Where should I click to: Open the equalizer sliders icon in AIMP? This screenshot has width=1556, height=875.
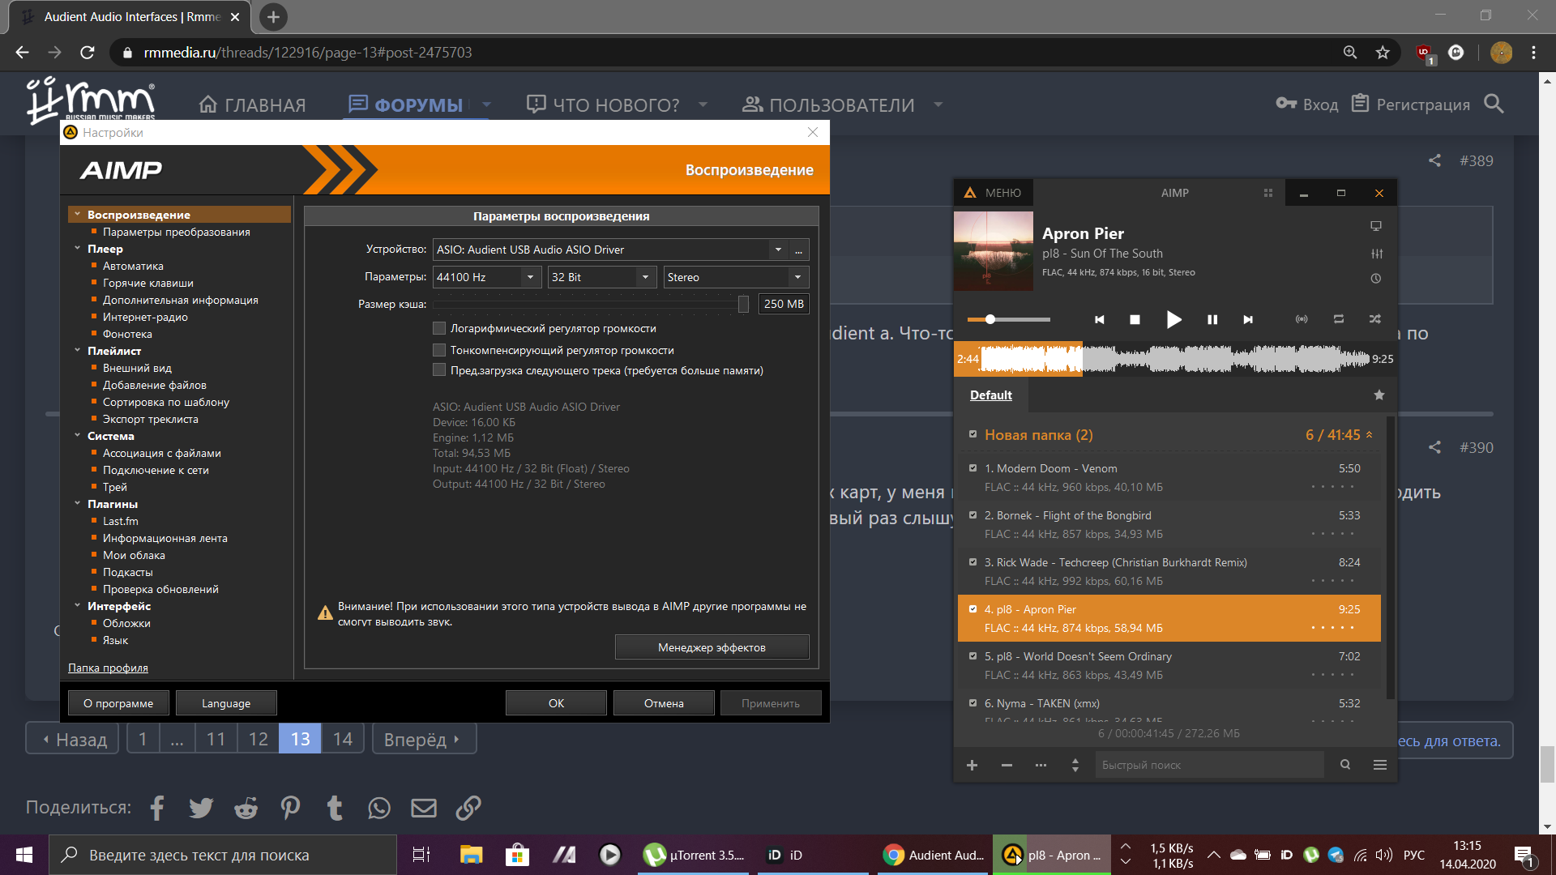1376,254
